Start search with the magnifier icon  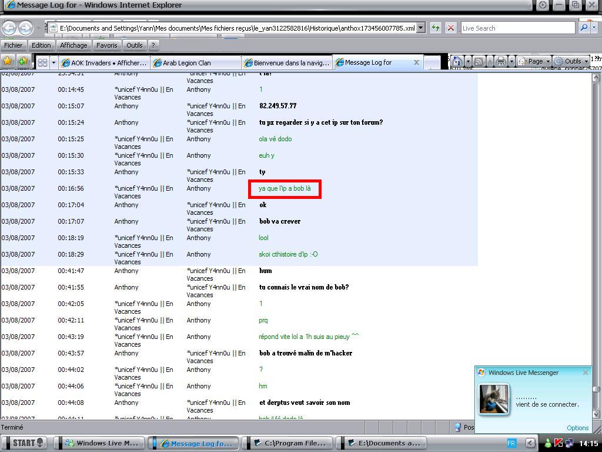[584, 28]
